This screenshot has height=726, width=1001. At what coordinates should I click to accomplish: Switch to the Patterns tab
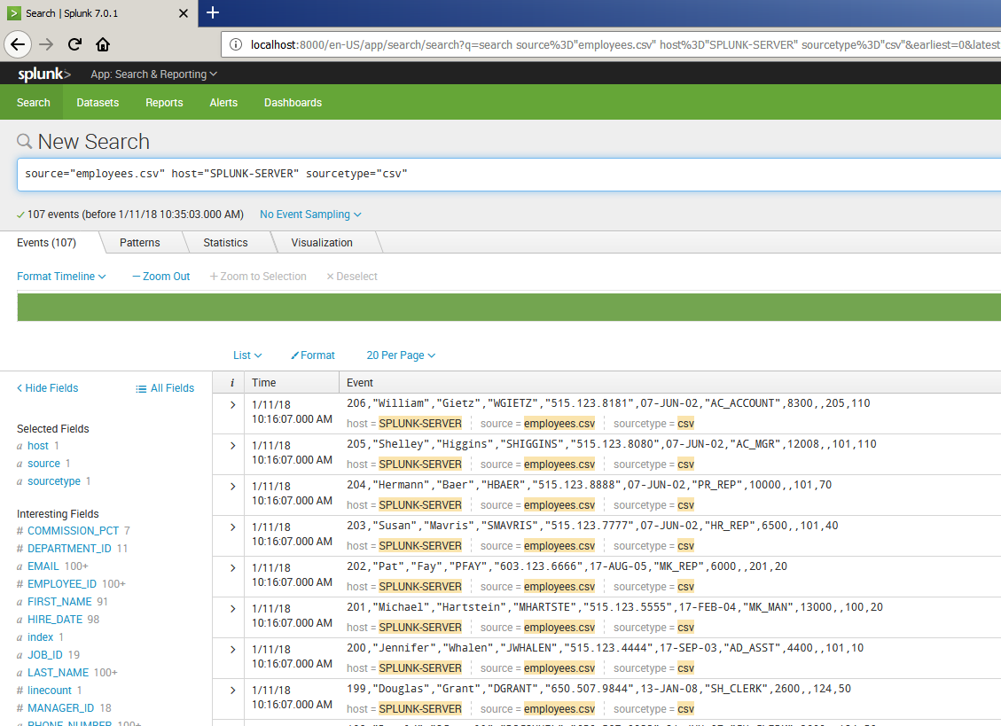click(x=139, y=242)
